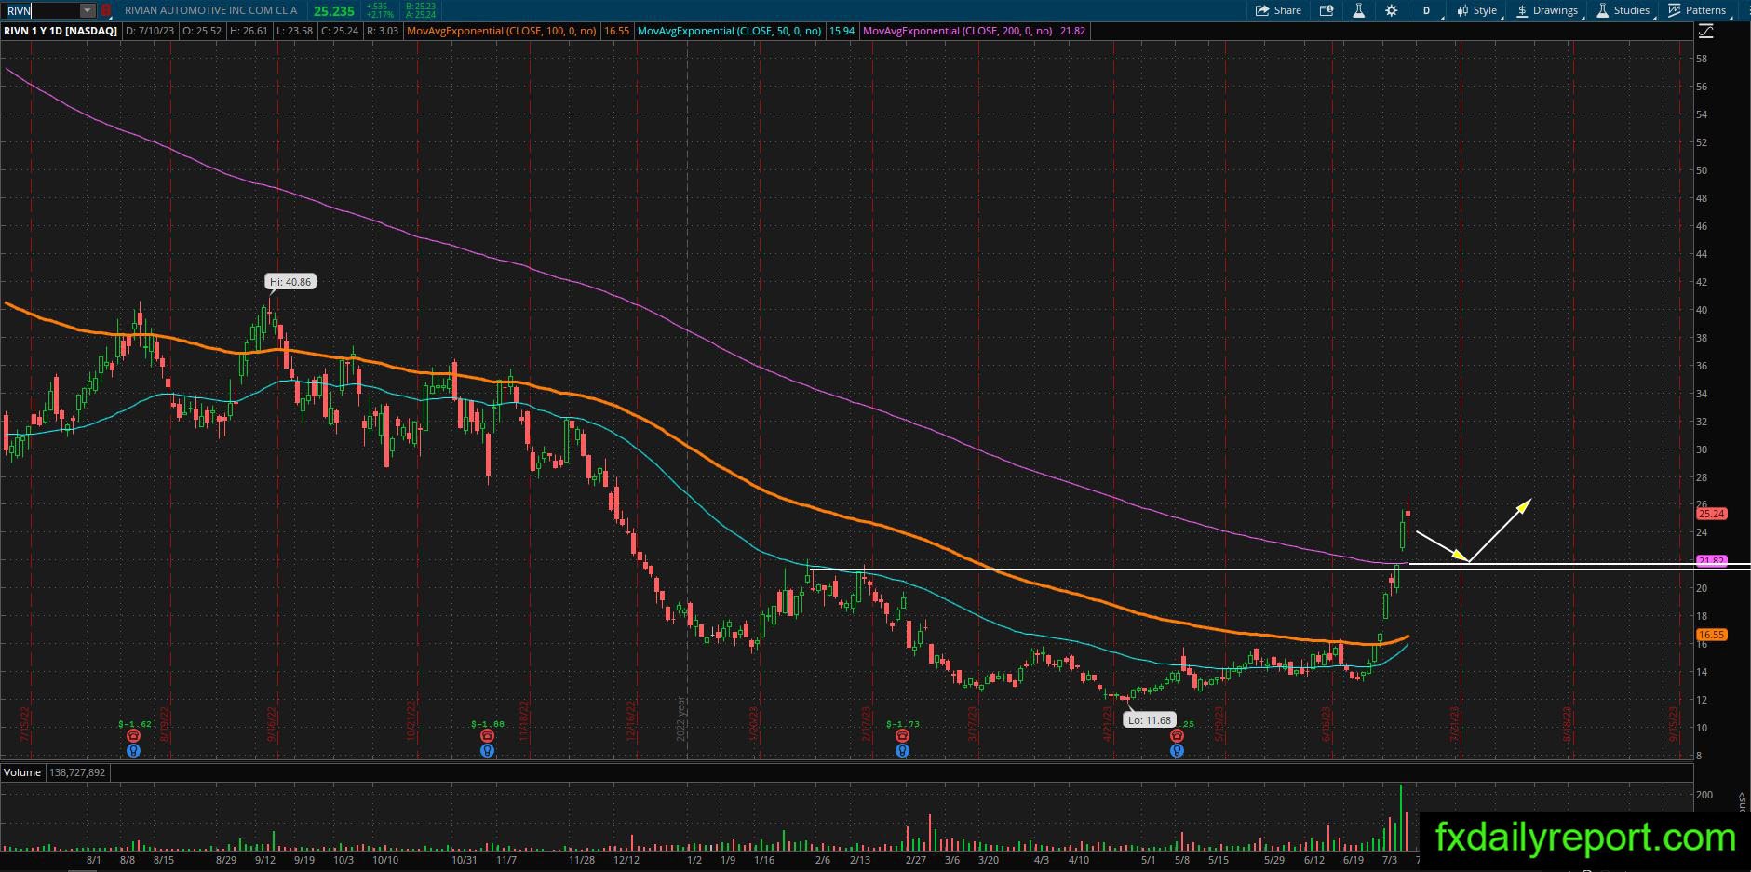
Task: Click the icon between Share and flask
Action: point(1327,10)
